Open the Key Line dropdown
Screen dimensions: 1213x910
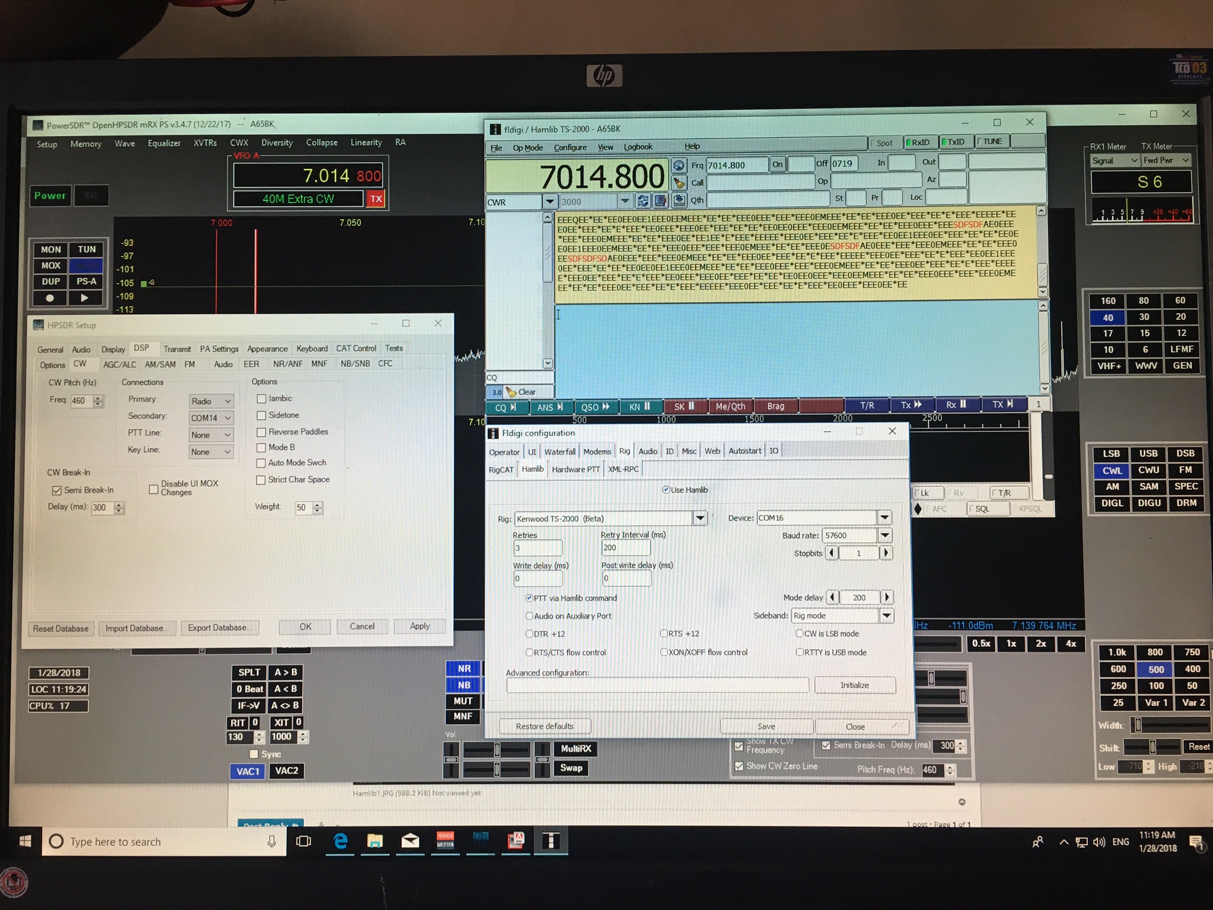pos(211,451)
